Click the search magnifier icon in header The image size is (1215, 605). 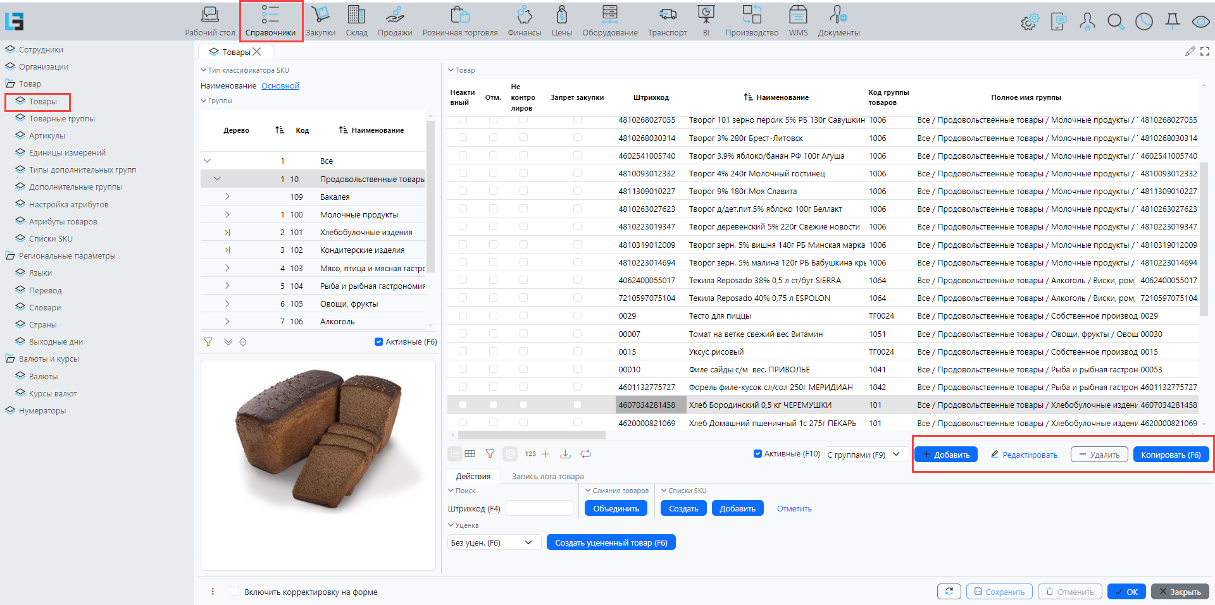[x=1115, y=22]
